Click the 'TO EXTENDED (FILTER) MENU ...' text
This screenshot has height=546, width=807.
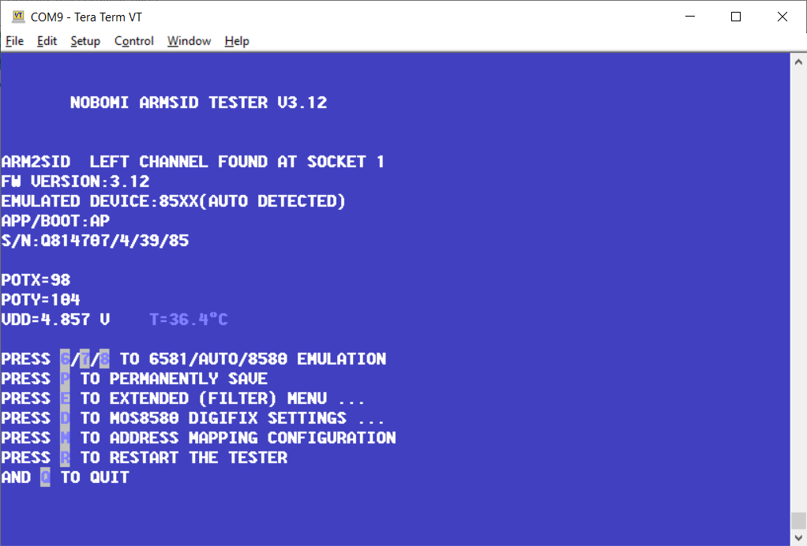click(223, 398)
